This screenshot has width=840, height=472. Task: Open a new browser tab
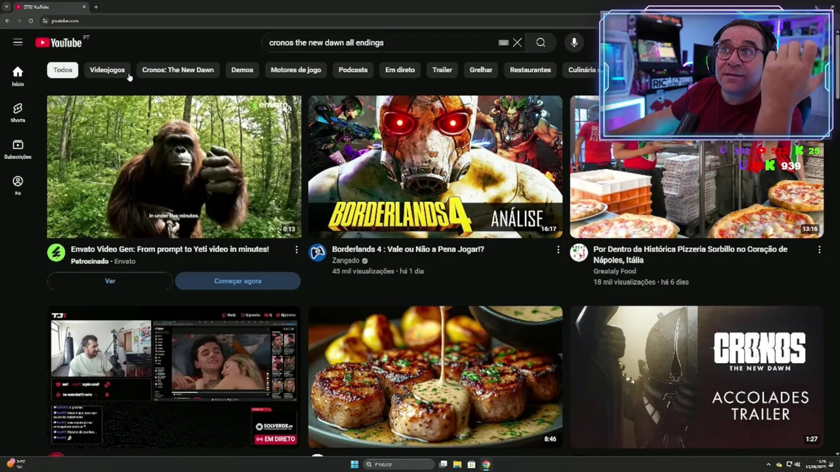(x=96, y=7)
